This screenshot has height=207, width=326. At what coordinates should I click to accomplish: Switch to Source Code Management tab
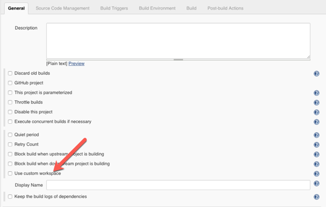click(62, 8)
